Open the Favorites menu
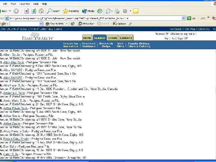The width and height of the screenshot is (216, 162). [x=24, y=4]
